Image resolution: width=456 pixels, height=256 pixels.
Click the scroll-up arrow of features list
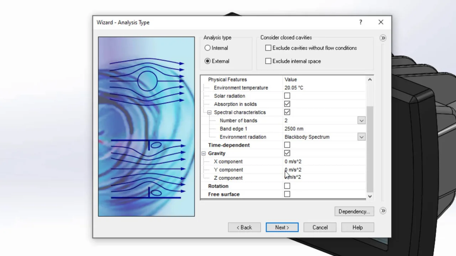tap(370, 80)
